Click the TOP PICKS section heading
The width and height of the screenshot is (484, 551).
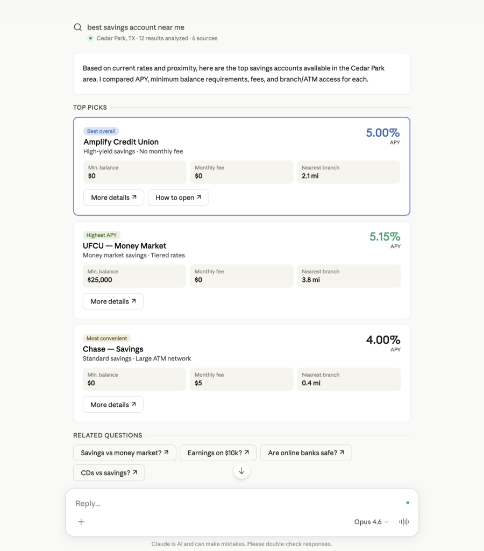click(90, 108)
